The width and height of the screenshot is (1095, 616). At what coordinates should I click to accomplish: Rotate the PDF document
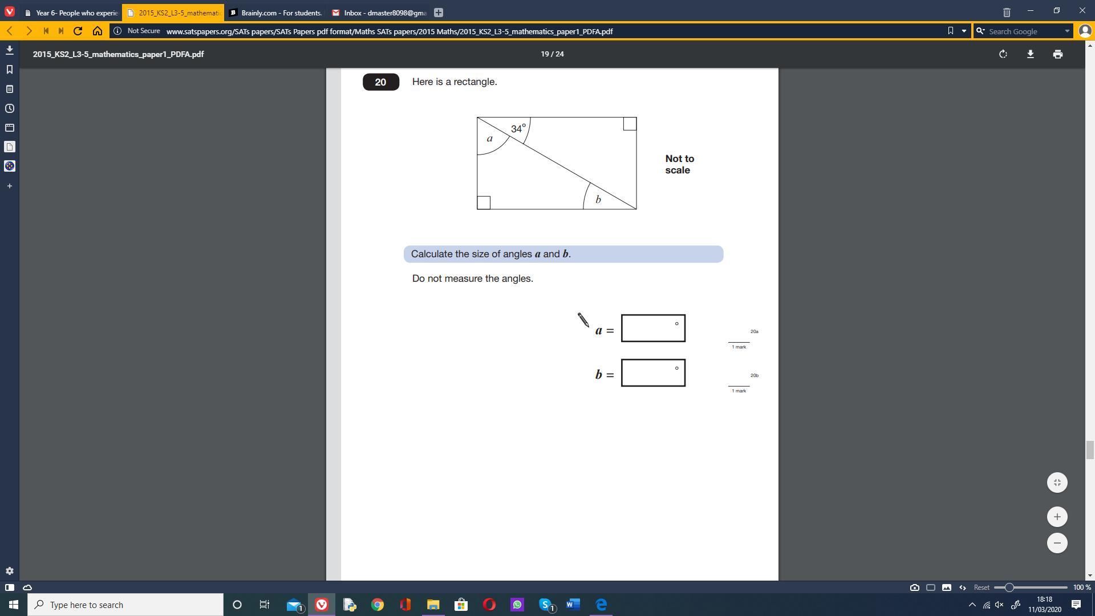click(1003, 54)
